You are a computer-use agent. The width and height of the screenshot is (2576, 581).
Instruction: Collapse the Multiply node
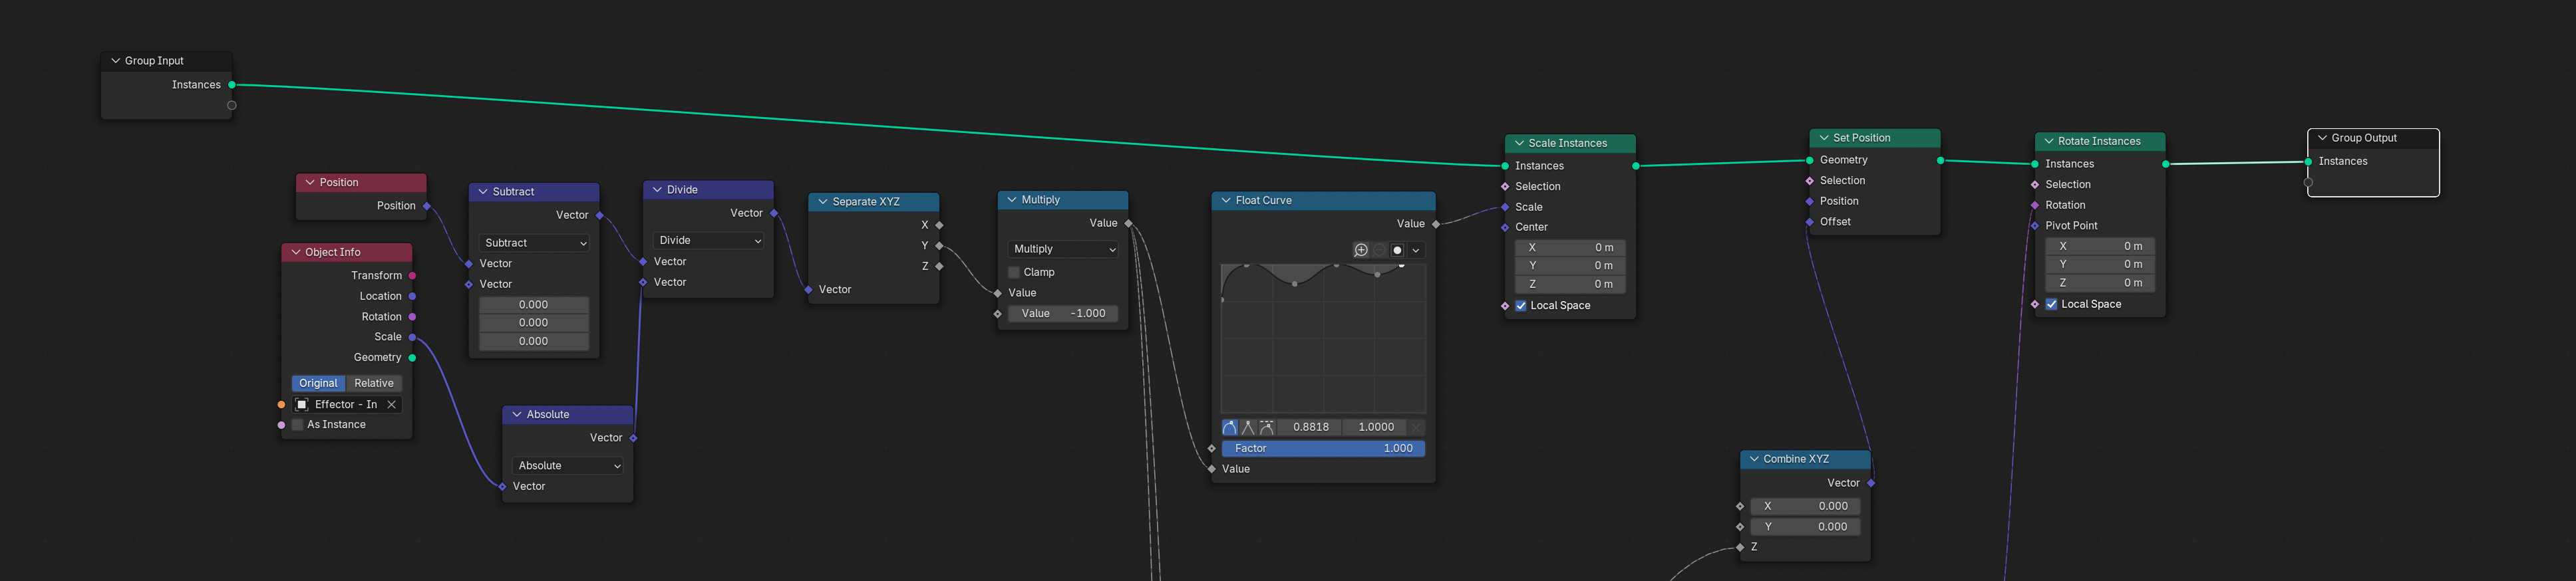[1012, 200]
